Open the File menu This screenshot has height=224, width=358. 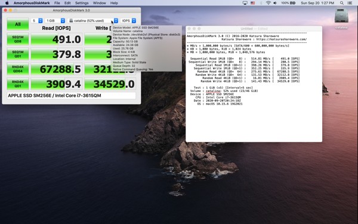point(57,3)
